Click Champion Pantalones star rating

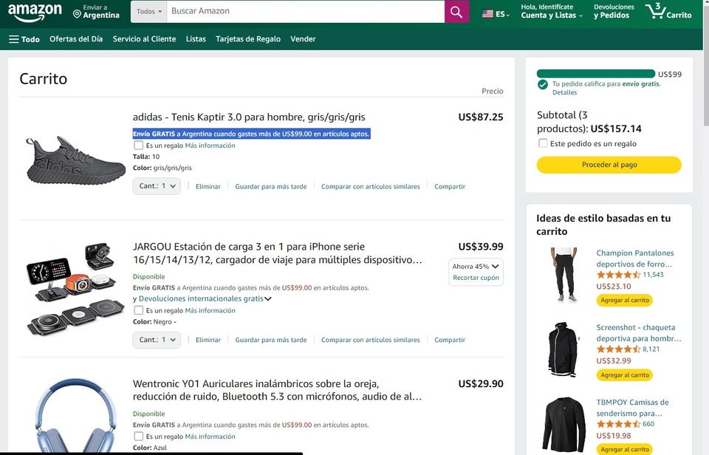point(618,275)
